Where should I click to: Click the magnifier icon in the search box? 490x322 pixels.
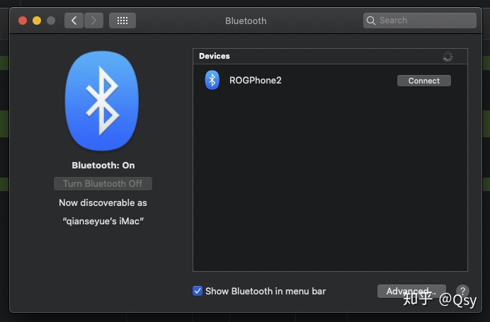370,21
